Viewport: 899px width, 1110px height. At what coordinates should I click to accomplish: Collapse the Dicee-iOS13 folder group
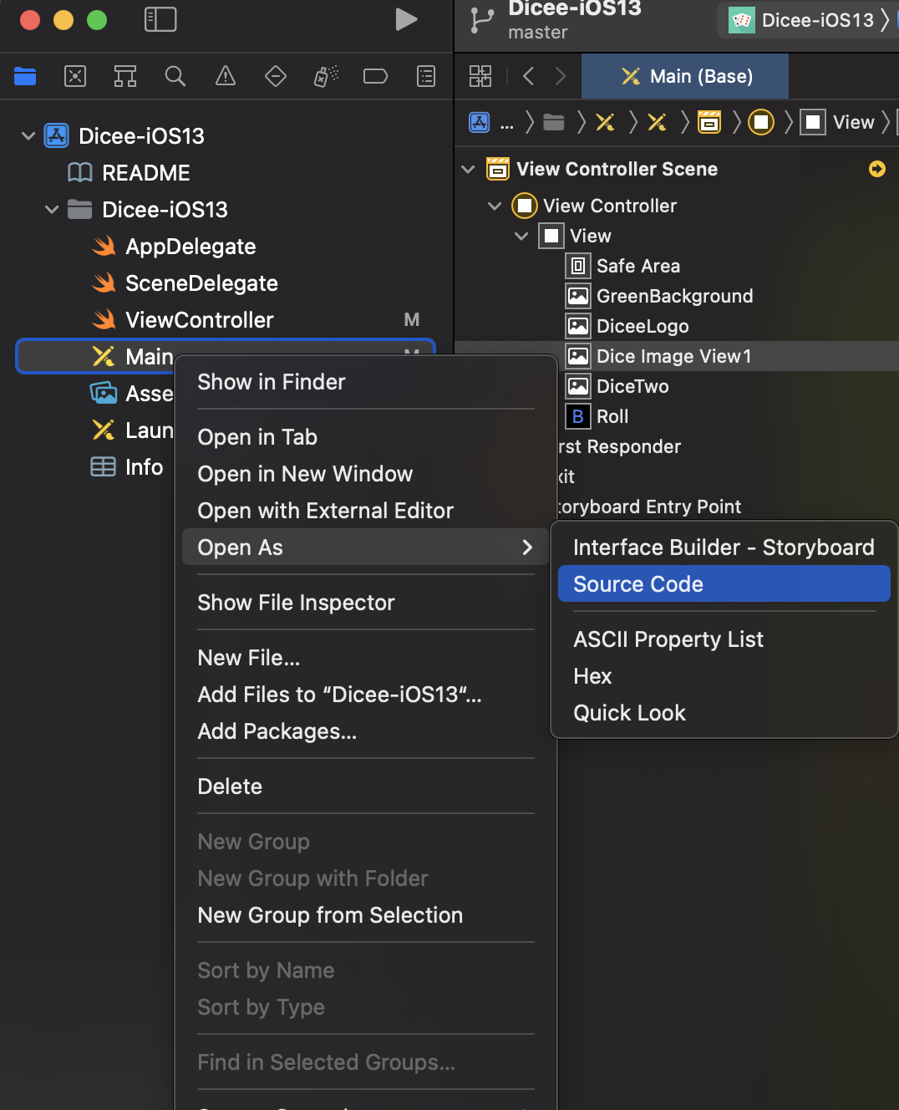click(x=52, y=210)
